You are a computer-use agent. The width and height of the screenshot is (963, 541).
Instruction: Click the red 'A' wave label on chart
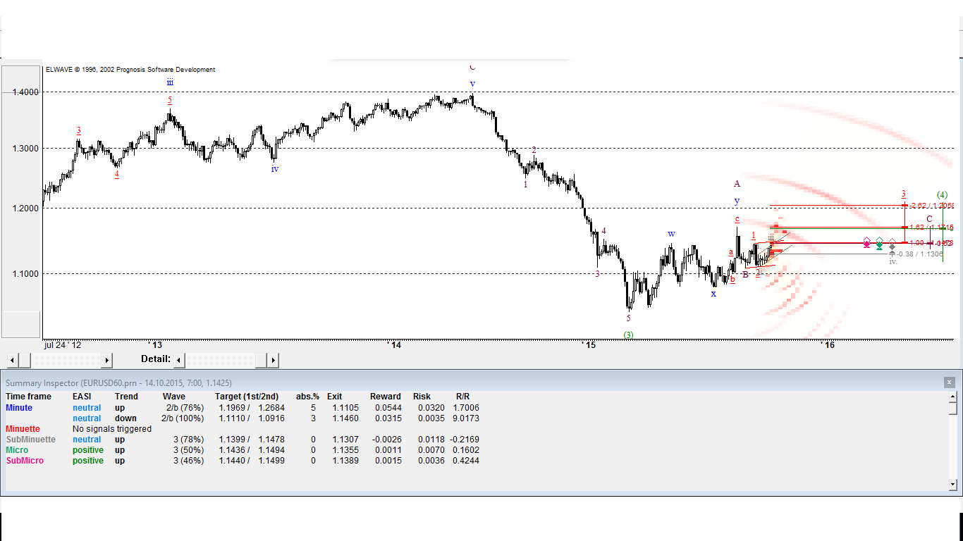tap(737, 184)
